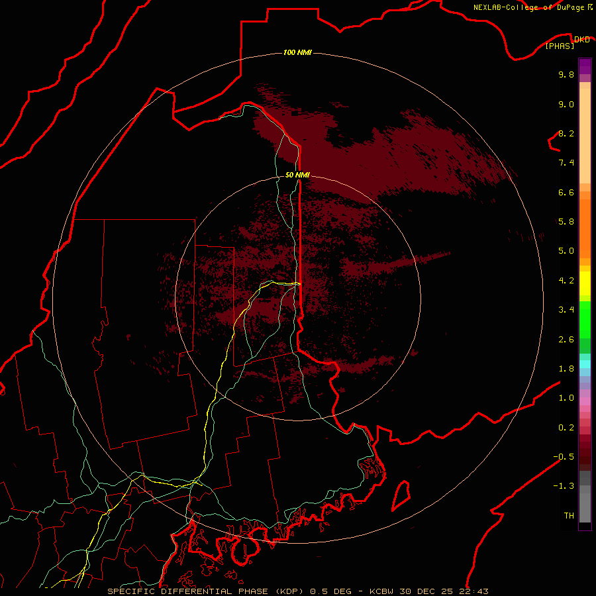Click the 7.4 scale value
This screenshot has width=596, height=596.
[x=566, y=163]
